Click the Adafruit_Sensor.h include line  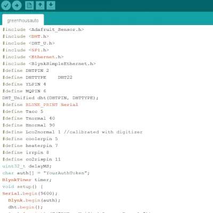[43, 30]
